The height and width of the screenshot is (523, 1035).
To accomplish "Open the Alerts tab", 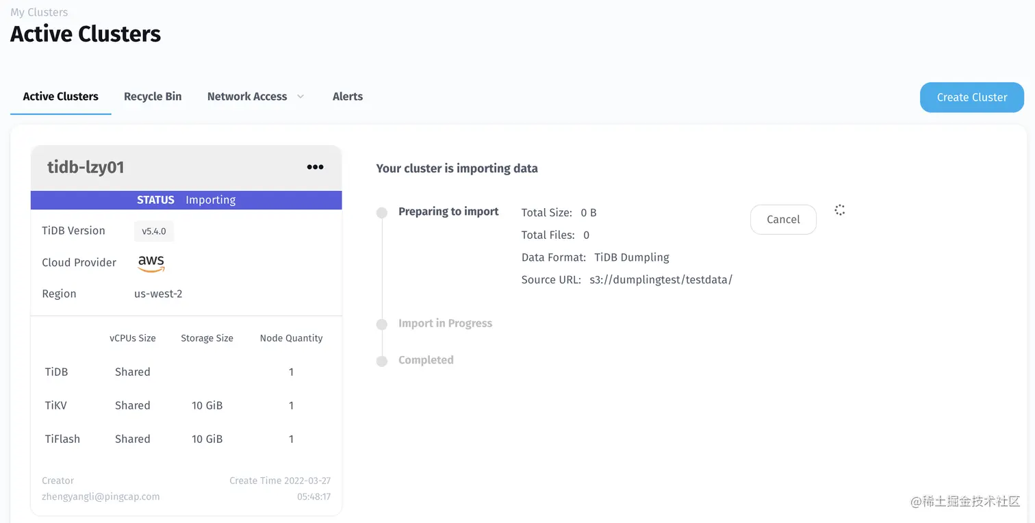I will pos(348,97).
